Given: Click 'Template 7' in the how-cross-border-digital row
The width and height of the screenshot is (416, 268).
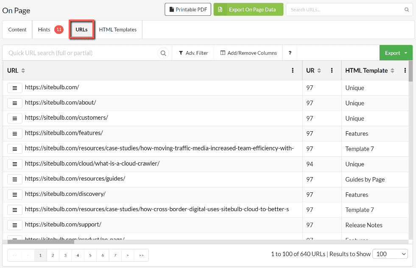Looking at the screenshot, I should [360, 210].
